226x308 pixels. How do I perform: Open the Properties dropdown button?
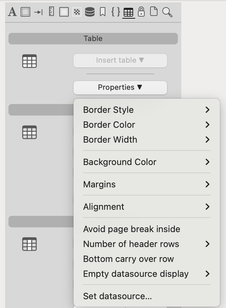tap(120, 87)
